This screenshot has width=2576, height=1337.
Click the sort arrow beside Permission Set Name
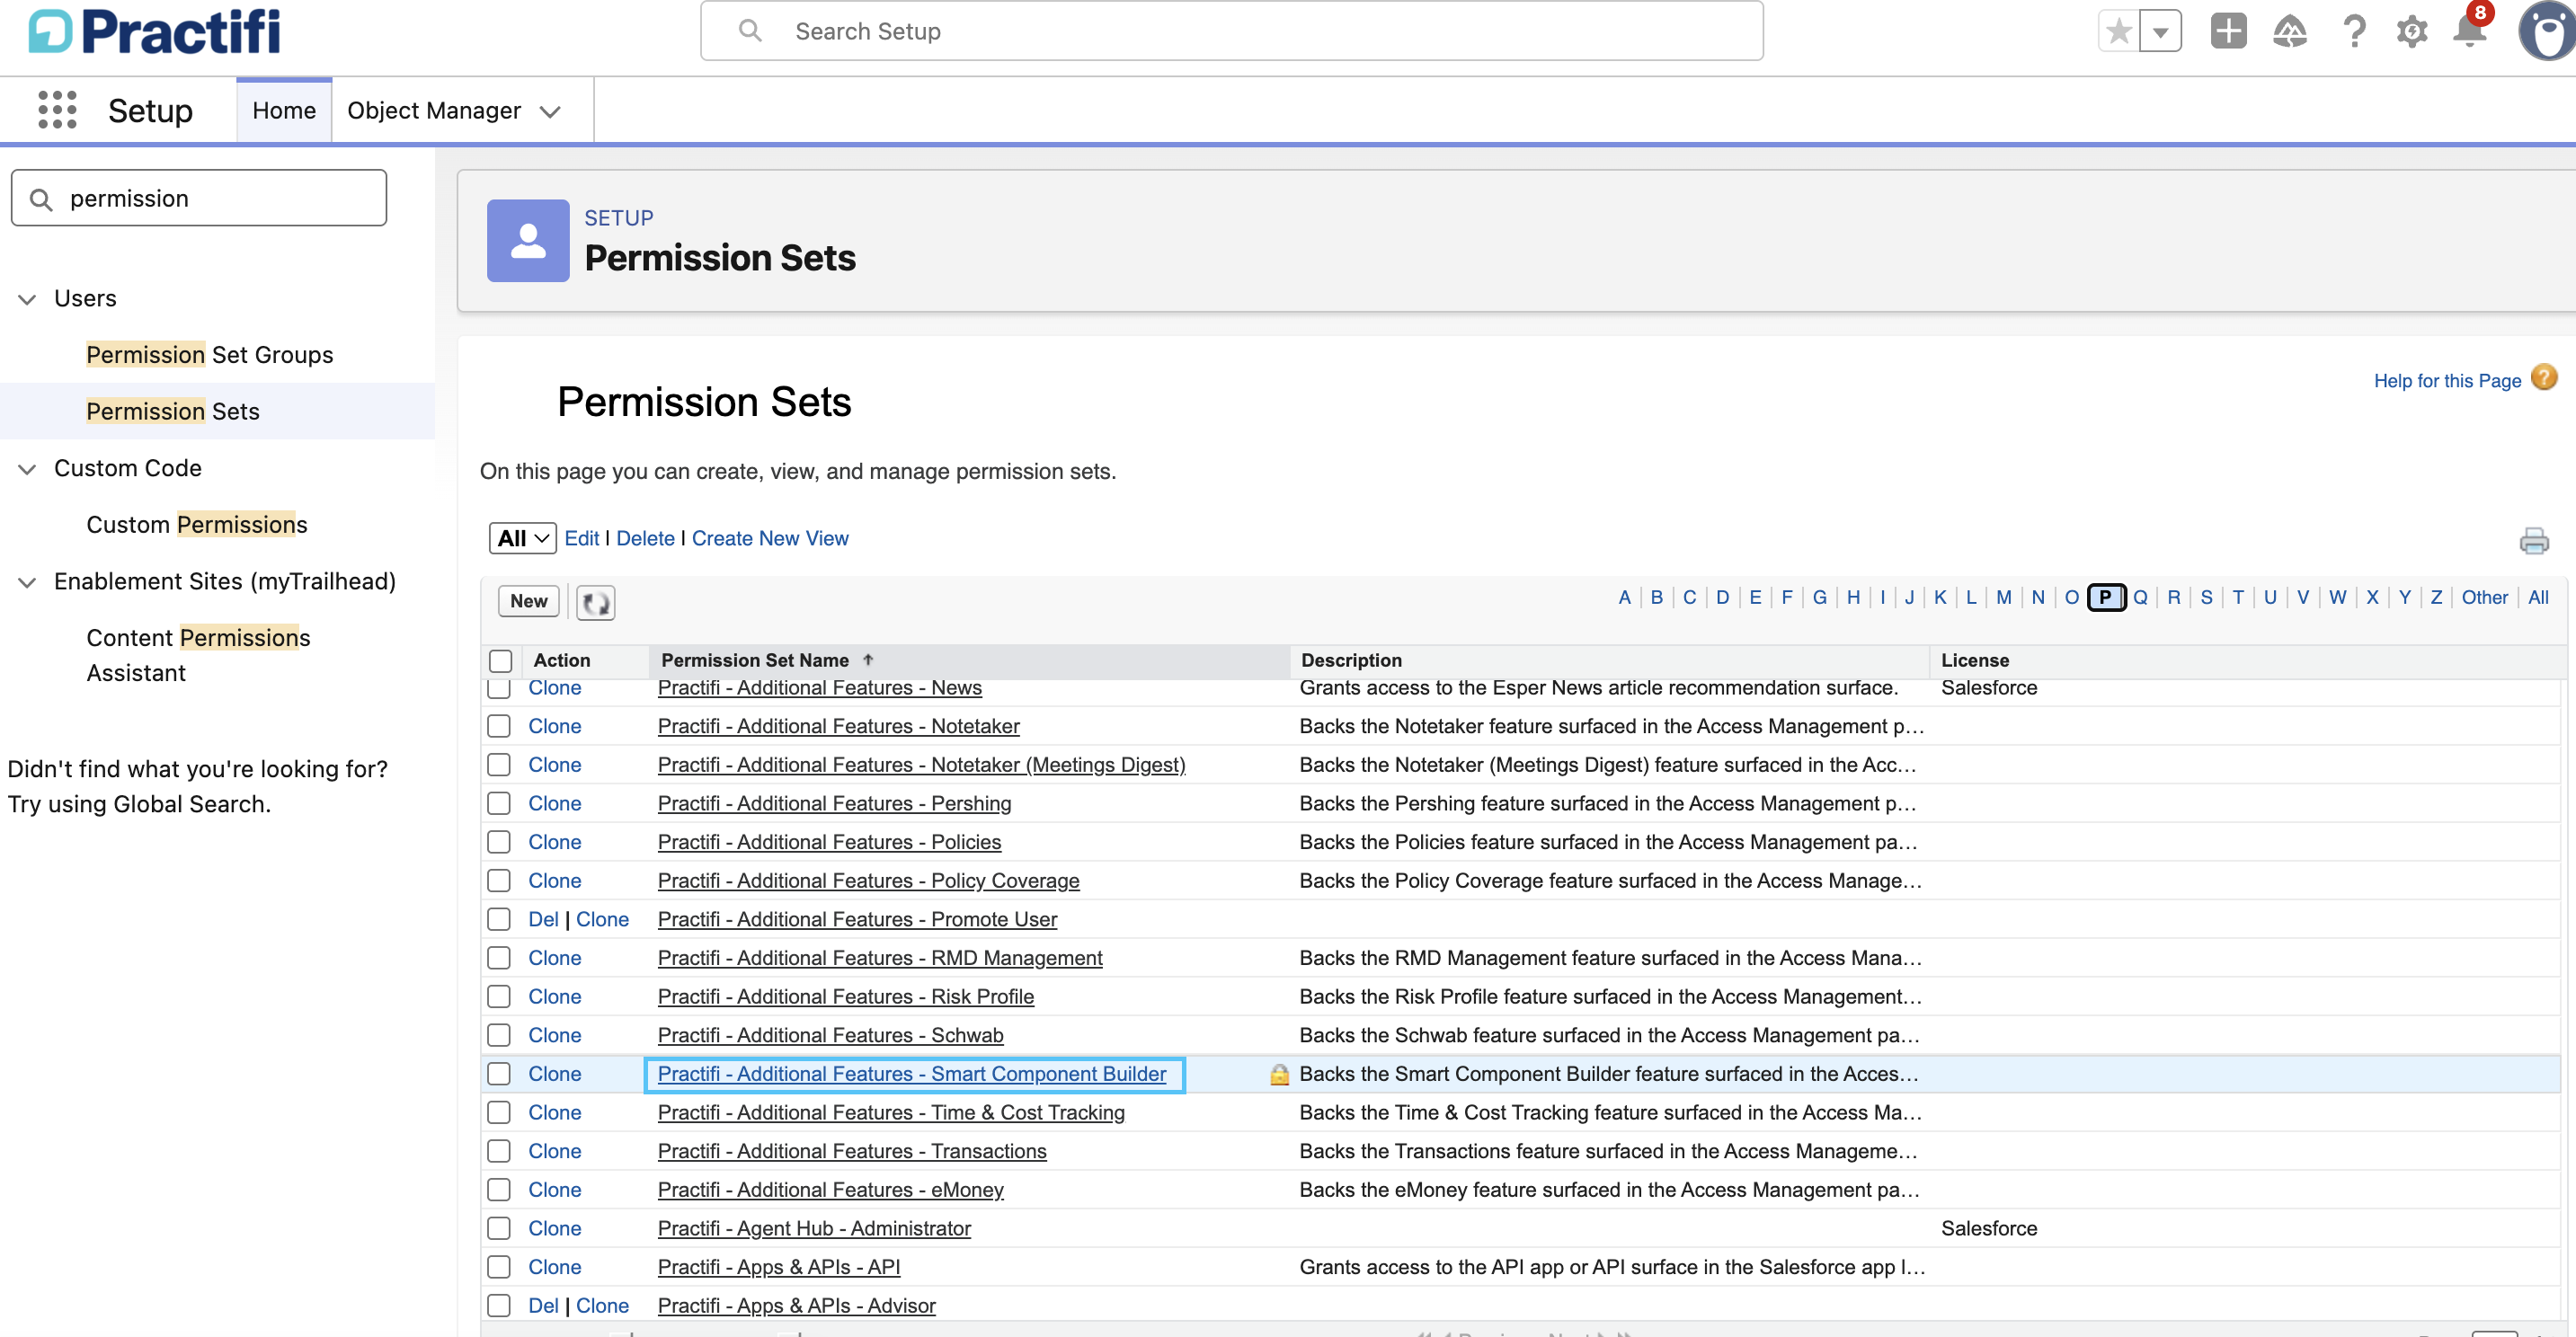[868, 660]
